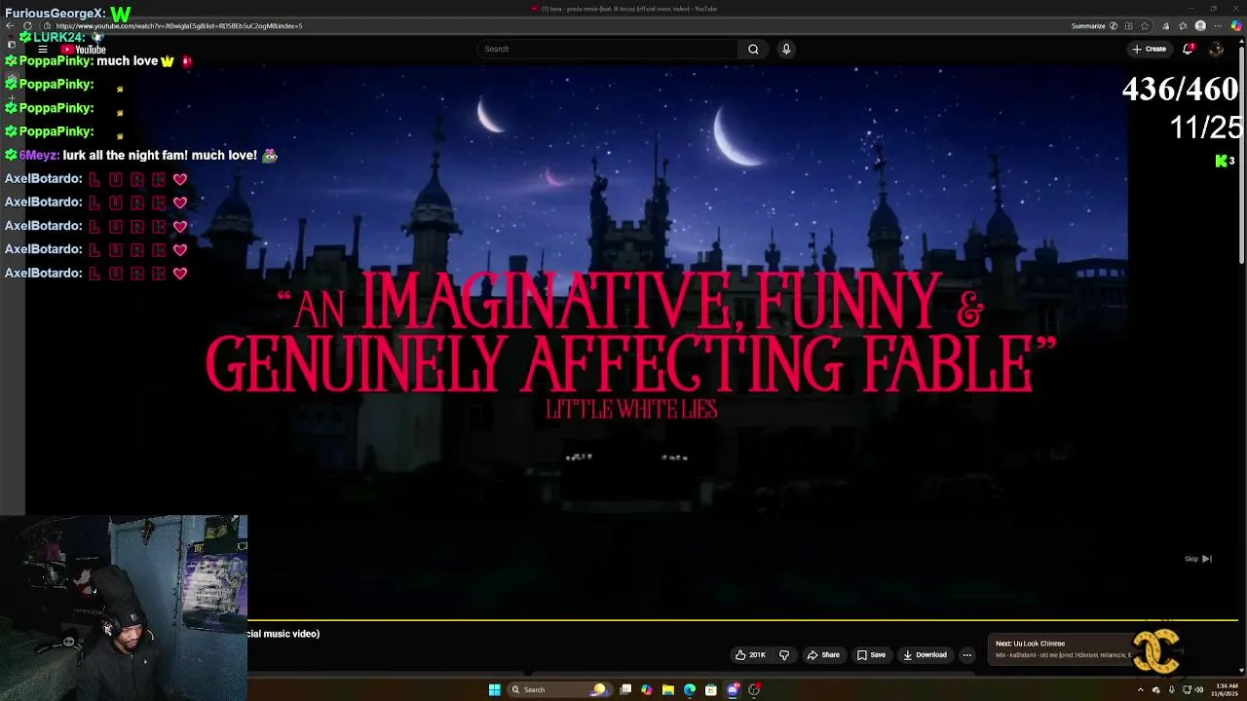Viewport: 1247px width, 701px height.
Task: Open the Copilot icon in browser toolbar
Action: pyautogui.click(x=1236, y=26)
